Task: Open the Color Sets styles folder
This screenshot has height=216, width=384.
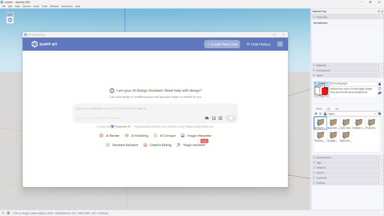Action: [346, 123]
